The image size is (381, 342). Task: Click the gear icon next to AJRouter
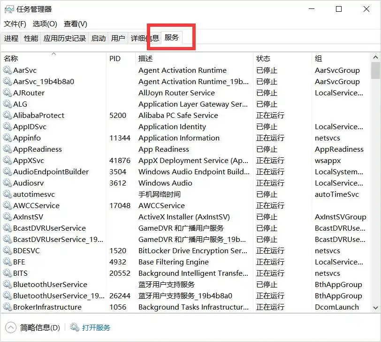click(8, 93)
